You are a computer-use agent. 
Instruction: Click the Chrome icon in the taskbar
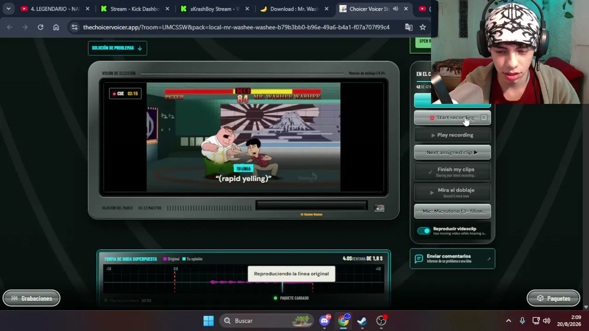tap(344, 320)
